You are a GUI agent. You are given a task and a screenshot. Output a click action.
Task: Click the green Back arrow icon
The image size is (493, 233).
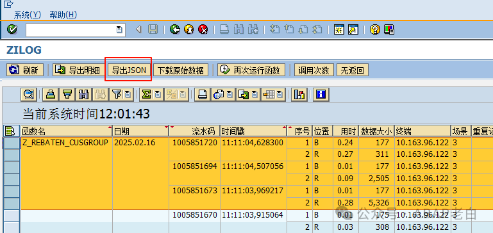[x=174, y=29]
